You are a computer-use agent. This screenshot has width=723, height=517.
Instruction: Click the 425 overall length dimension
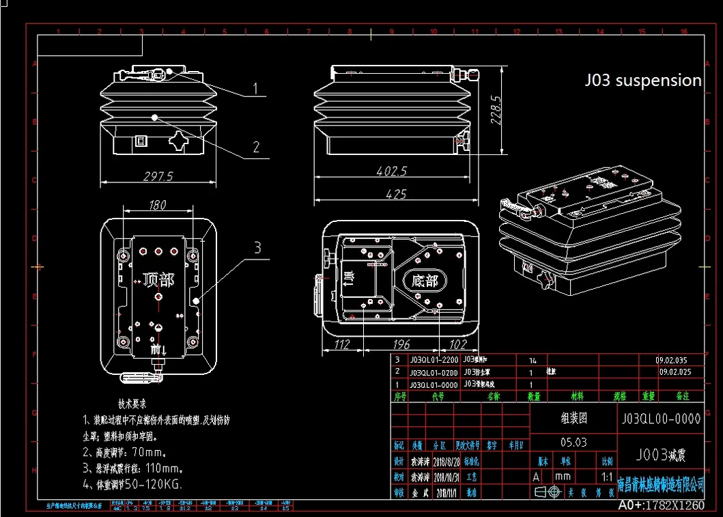pos(395,194)
